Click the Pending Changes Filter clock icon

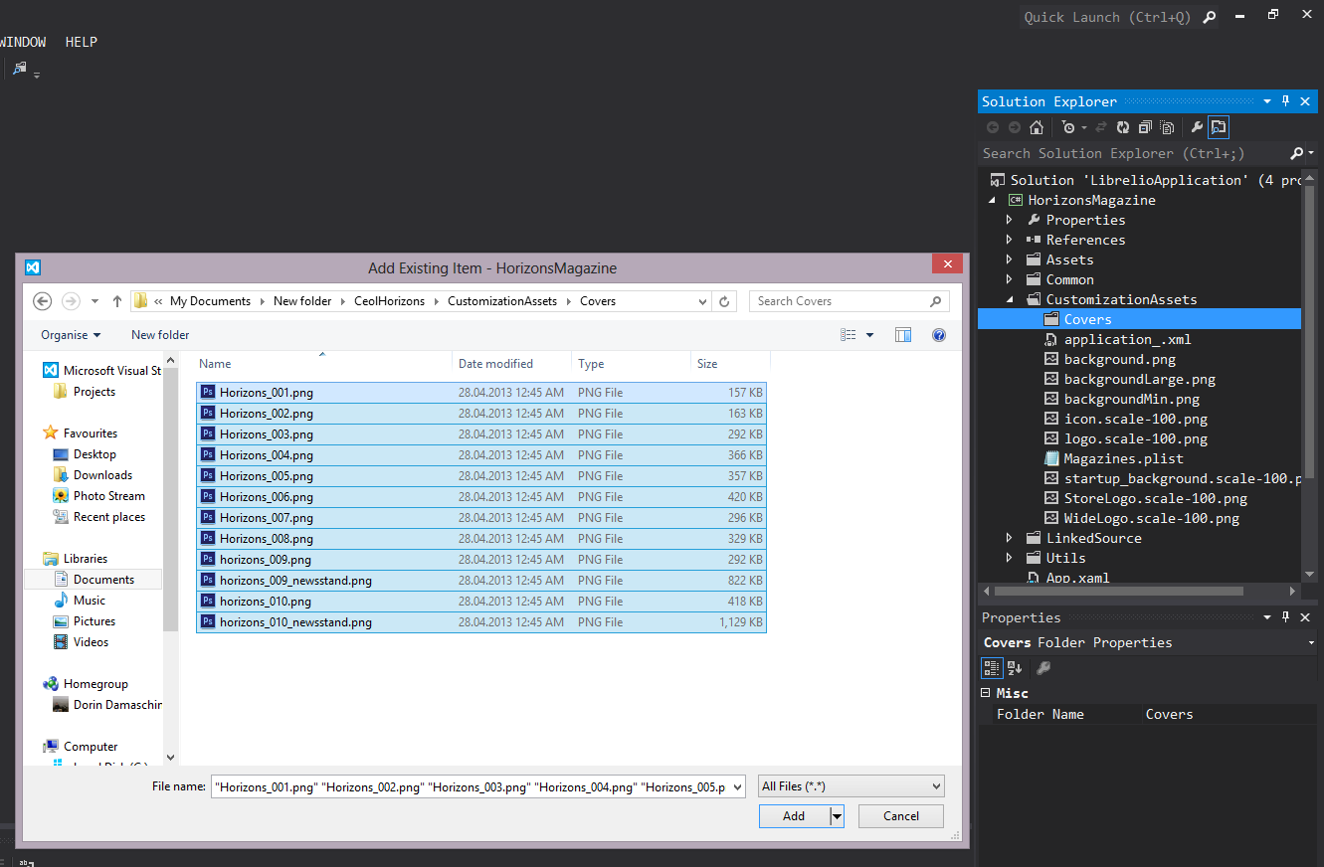[1068, 127]
